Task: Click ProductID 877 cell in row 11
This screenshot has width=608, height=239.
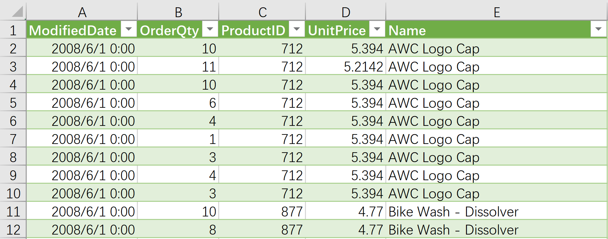Action: [x=262, y=211]
